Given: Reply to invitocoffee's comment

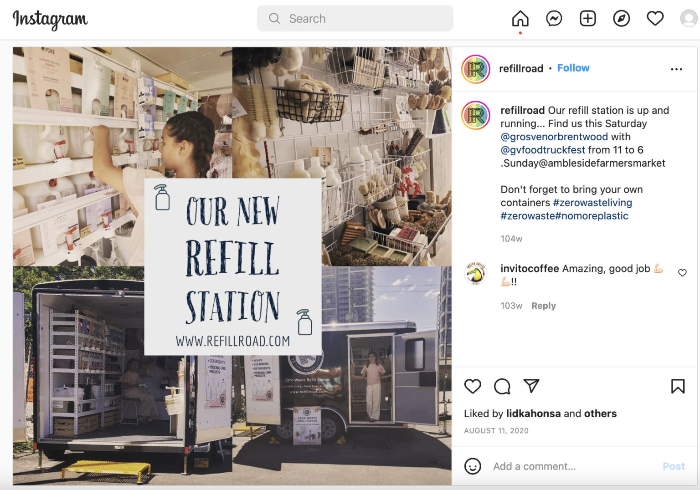Looking at the screenshot, I should [x=543, y=306].
